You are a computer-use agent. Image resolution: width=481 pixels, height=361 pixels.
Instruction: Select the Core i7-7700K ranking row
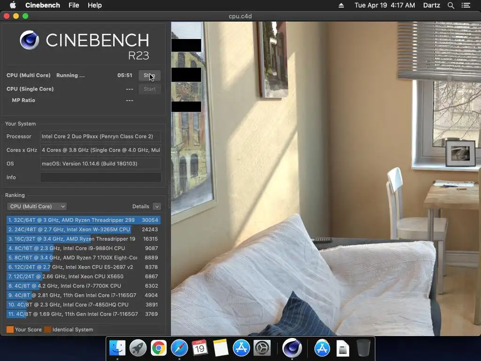[x=84, y=286]
